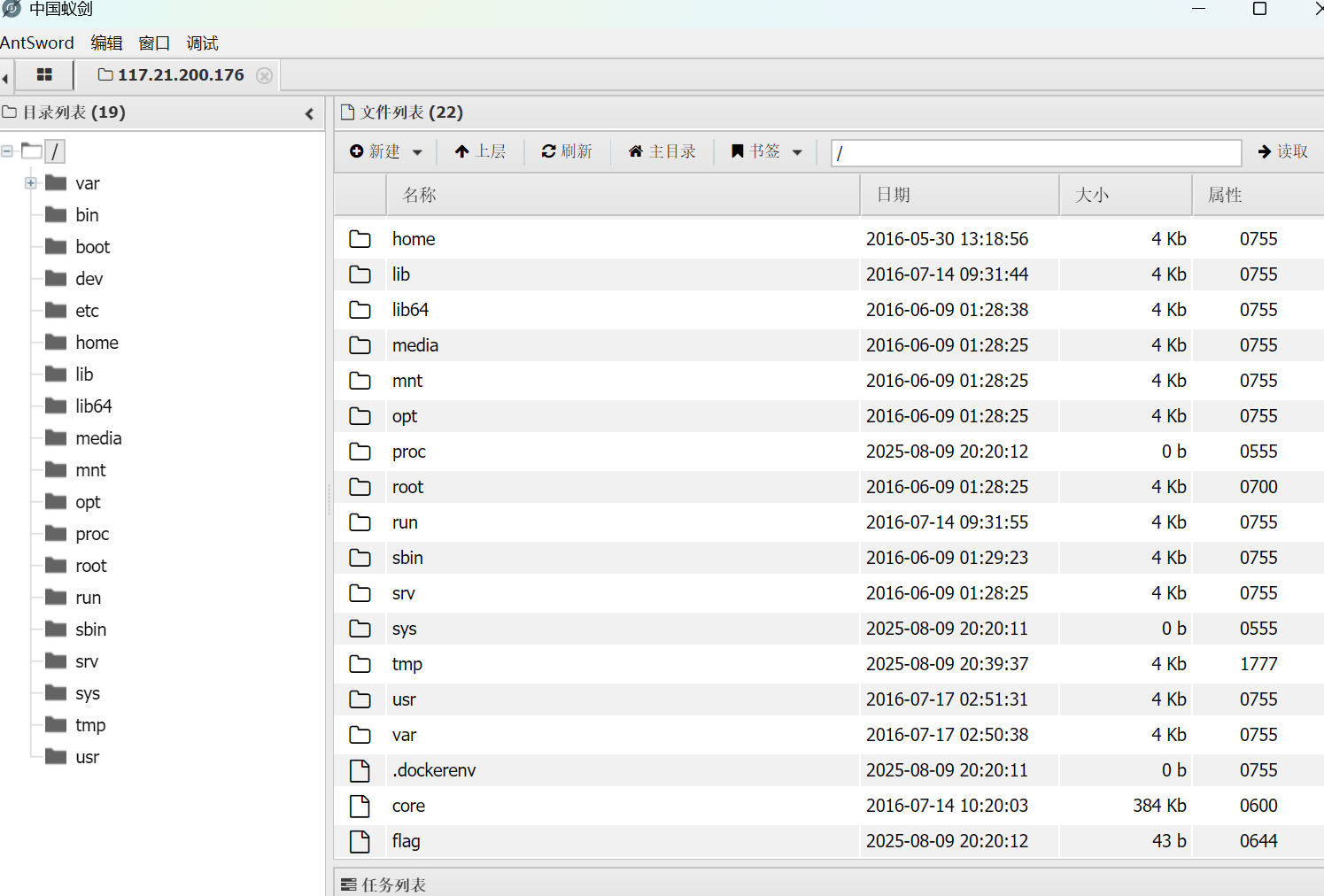
Task: Click the home folder icon in tree
Action: click(x=56, y=342)
